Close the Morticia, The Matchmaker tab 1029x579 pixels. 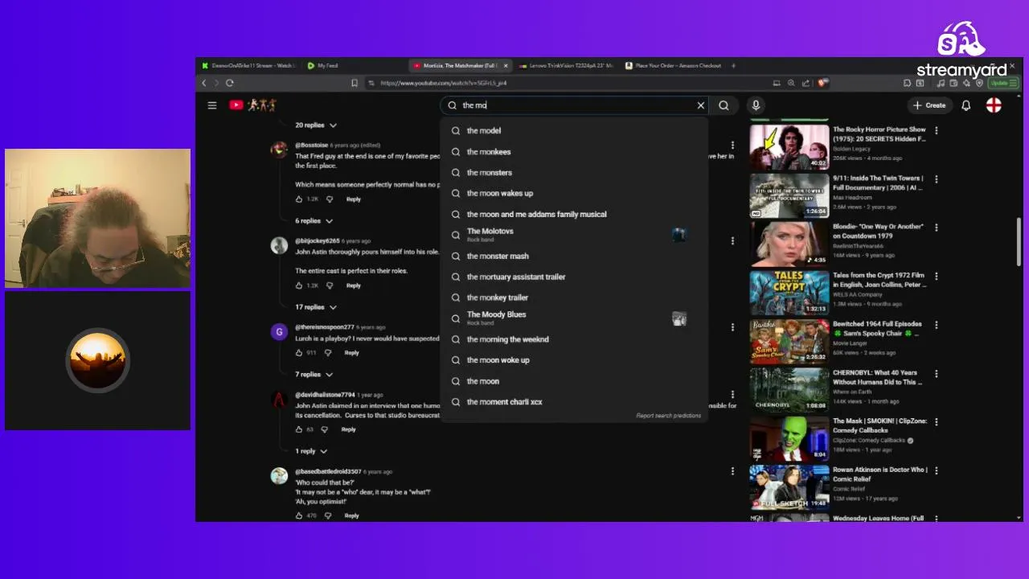[506, 66]
